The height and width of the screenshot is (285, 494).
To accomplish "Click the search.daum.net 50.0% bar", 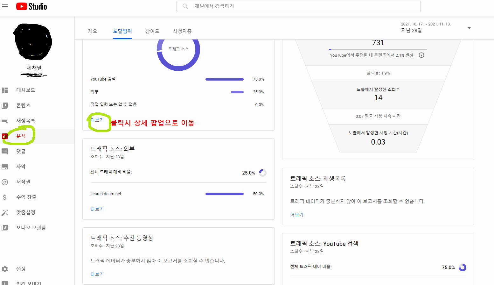I will coord(225,194).
